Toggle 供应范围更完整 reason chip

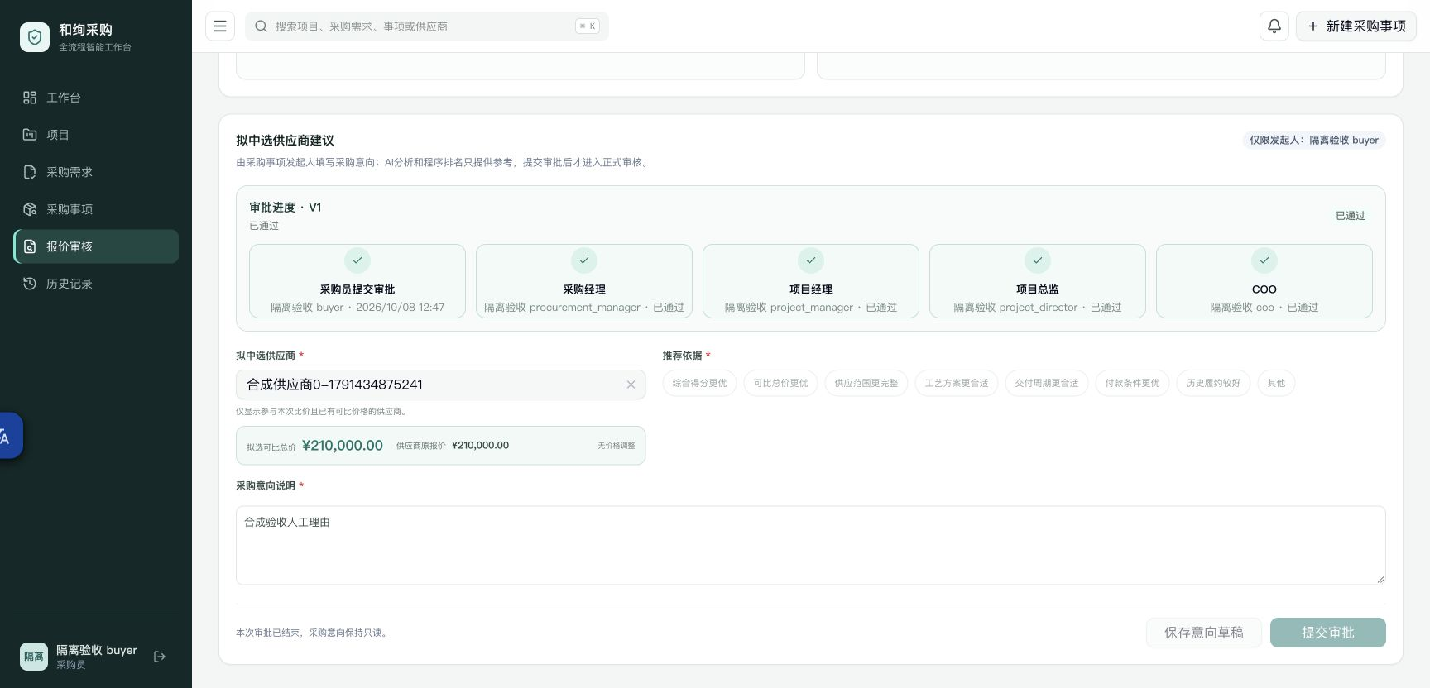click(x=866, y=383)
